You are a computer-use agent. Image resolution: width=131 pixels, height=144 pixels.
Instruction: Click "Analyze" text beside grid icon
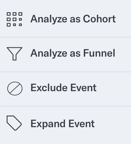pos(49,19)
